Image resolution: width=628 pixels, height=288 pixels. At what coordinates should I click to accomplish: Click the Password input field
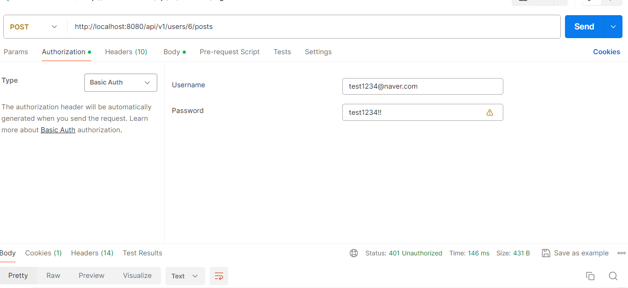tap(422, 113)
